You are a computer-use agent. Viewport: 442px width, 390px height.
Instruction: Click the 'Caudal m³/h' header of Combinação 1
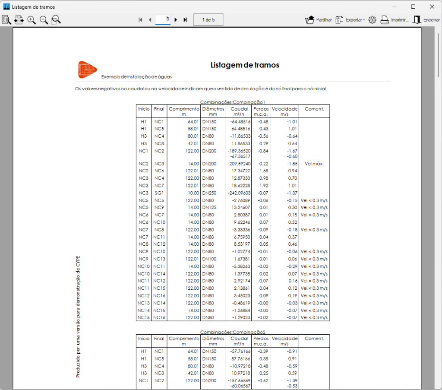(239, 111)
